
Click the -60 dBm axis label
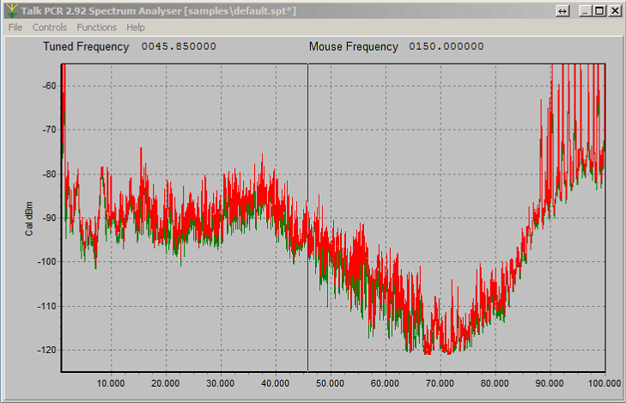click(x=50, y=86)
